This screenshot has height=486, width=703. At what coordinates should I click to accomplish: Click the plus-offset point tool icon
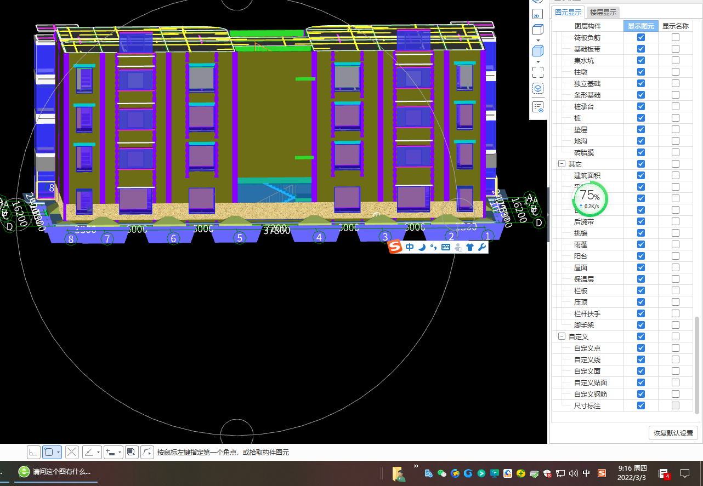point(110,452)
